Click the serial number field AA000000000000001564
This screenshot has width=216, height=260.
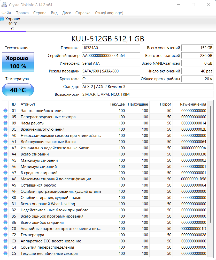click(111, 56)
